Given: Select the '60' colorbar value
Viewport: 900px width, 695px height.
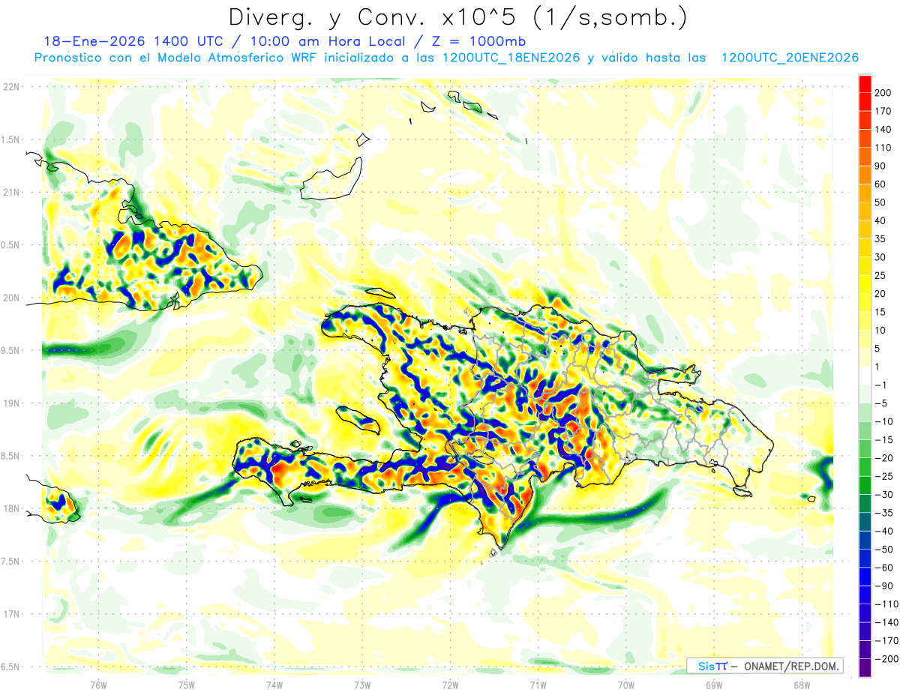Looking at the screenshot, I should point(880,184).
